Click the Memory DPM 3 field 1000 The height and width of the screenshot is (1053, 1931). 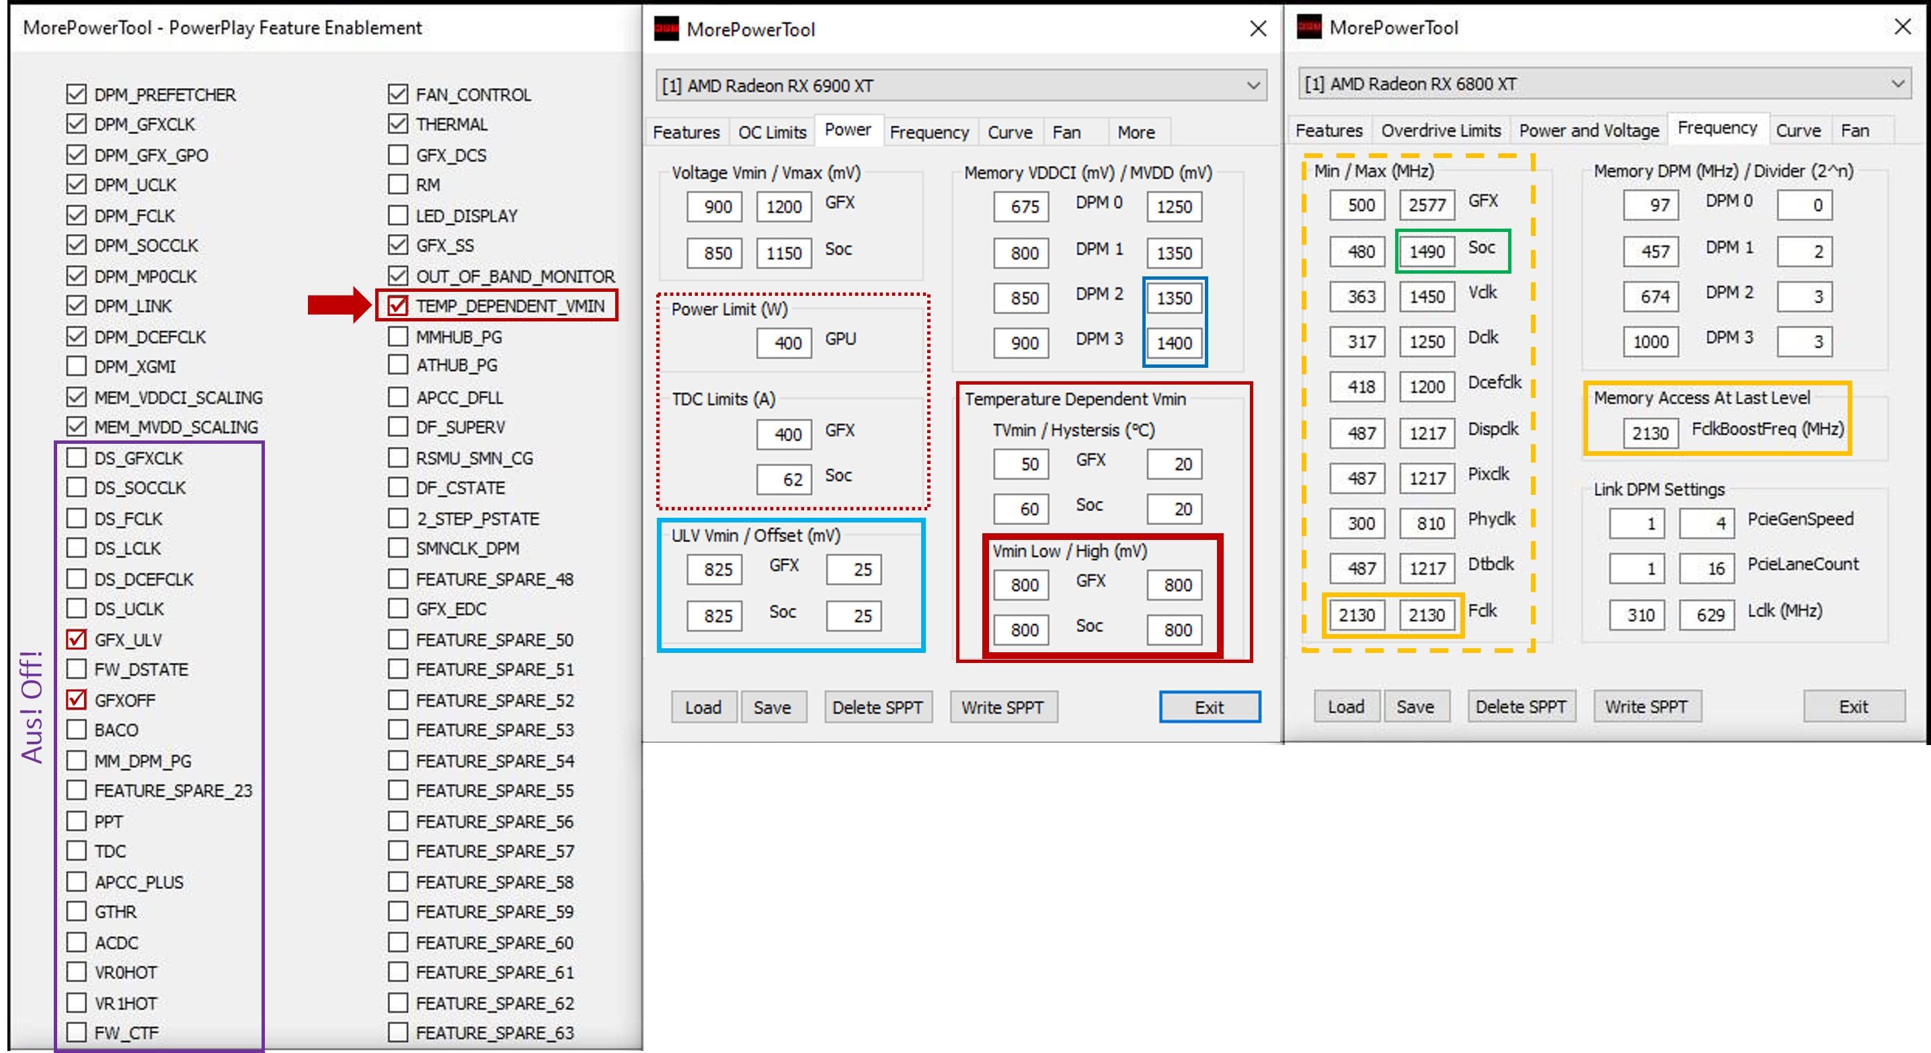tap(1651, 342)
